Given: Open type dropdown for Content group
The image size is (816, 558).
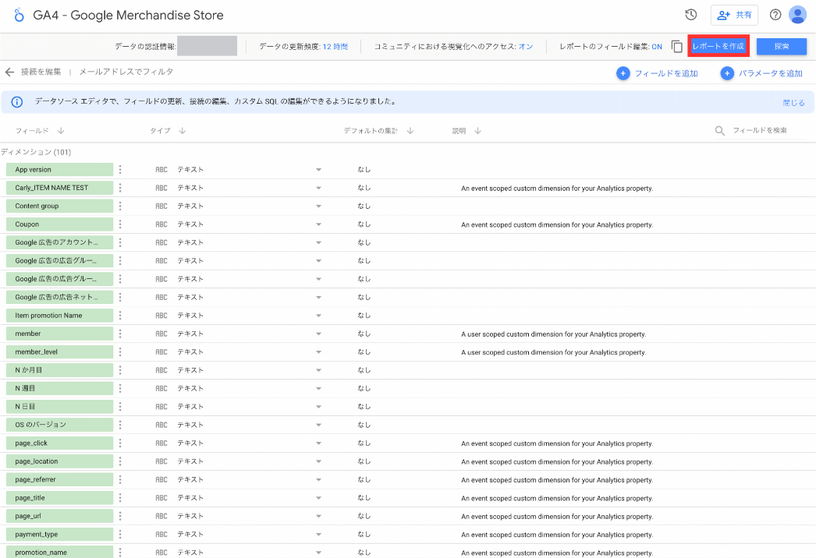Looking at the screenshot, I should point(318,206).
